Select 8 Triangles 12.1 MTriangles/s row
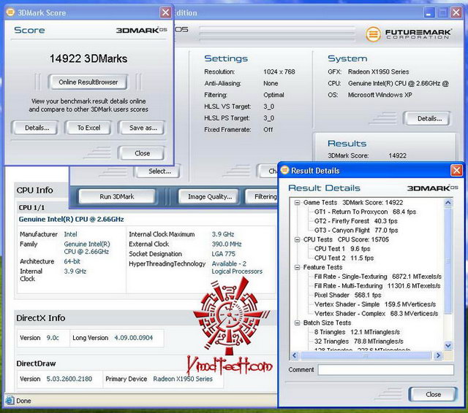468x413 pixels. (x=357, y=332)
